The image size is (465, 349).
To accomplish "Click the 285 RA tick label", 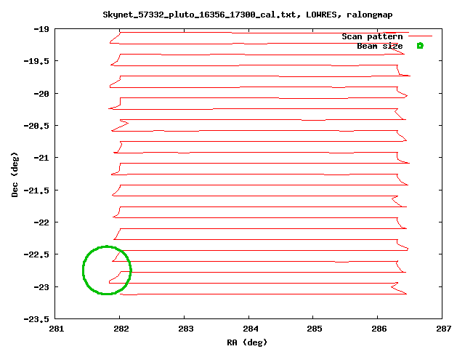I will tap(315, 329).
